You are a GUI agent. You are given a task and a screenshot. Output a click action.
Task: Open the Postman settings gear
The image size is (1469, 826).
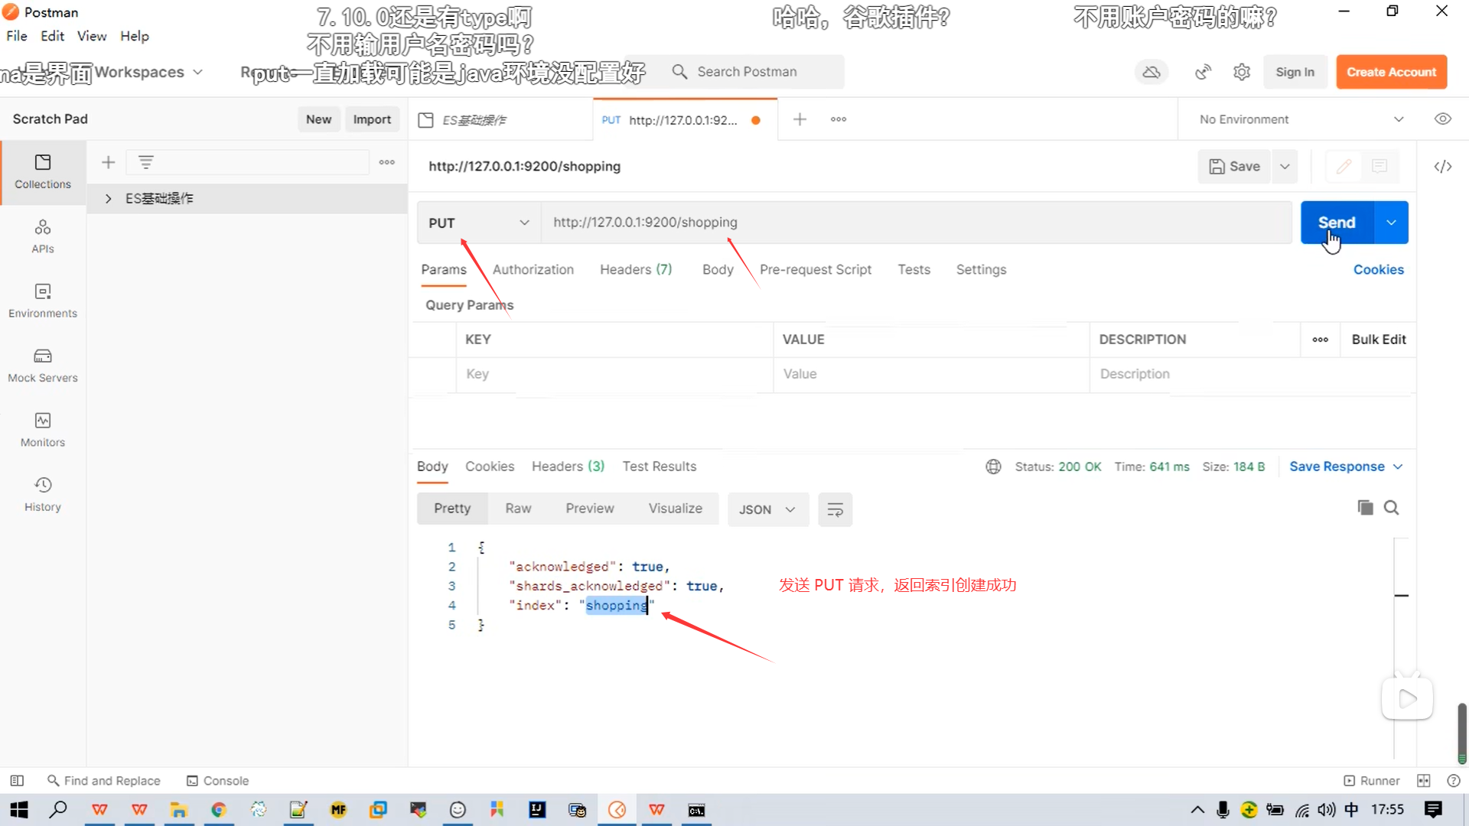[x=1242, y=72]
